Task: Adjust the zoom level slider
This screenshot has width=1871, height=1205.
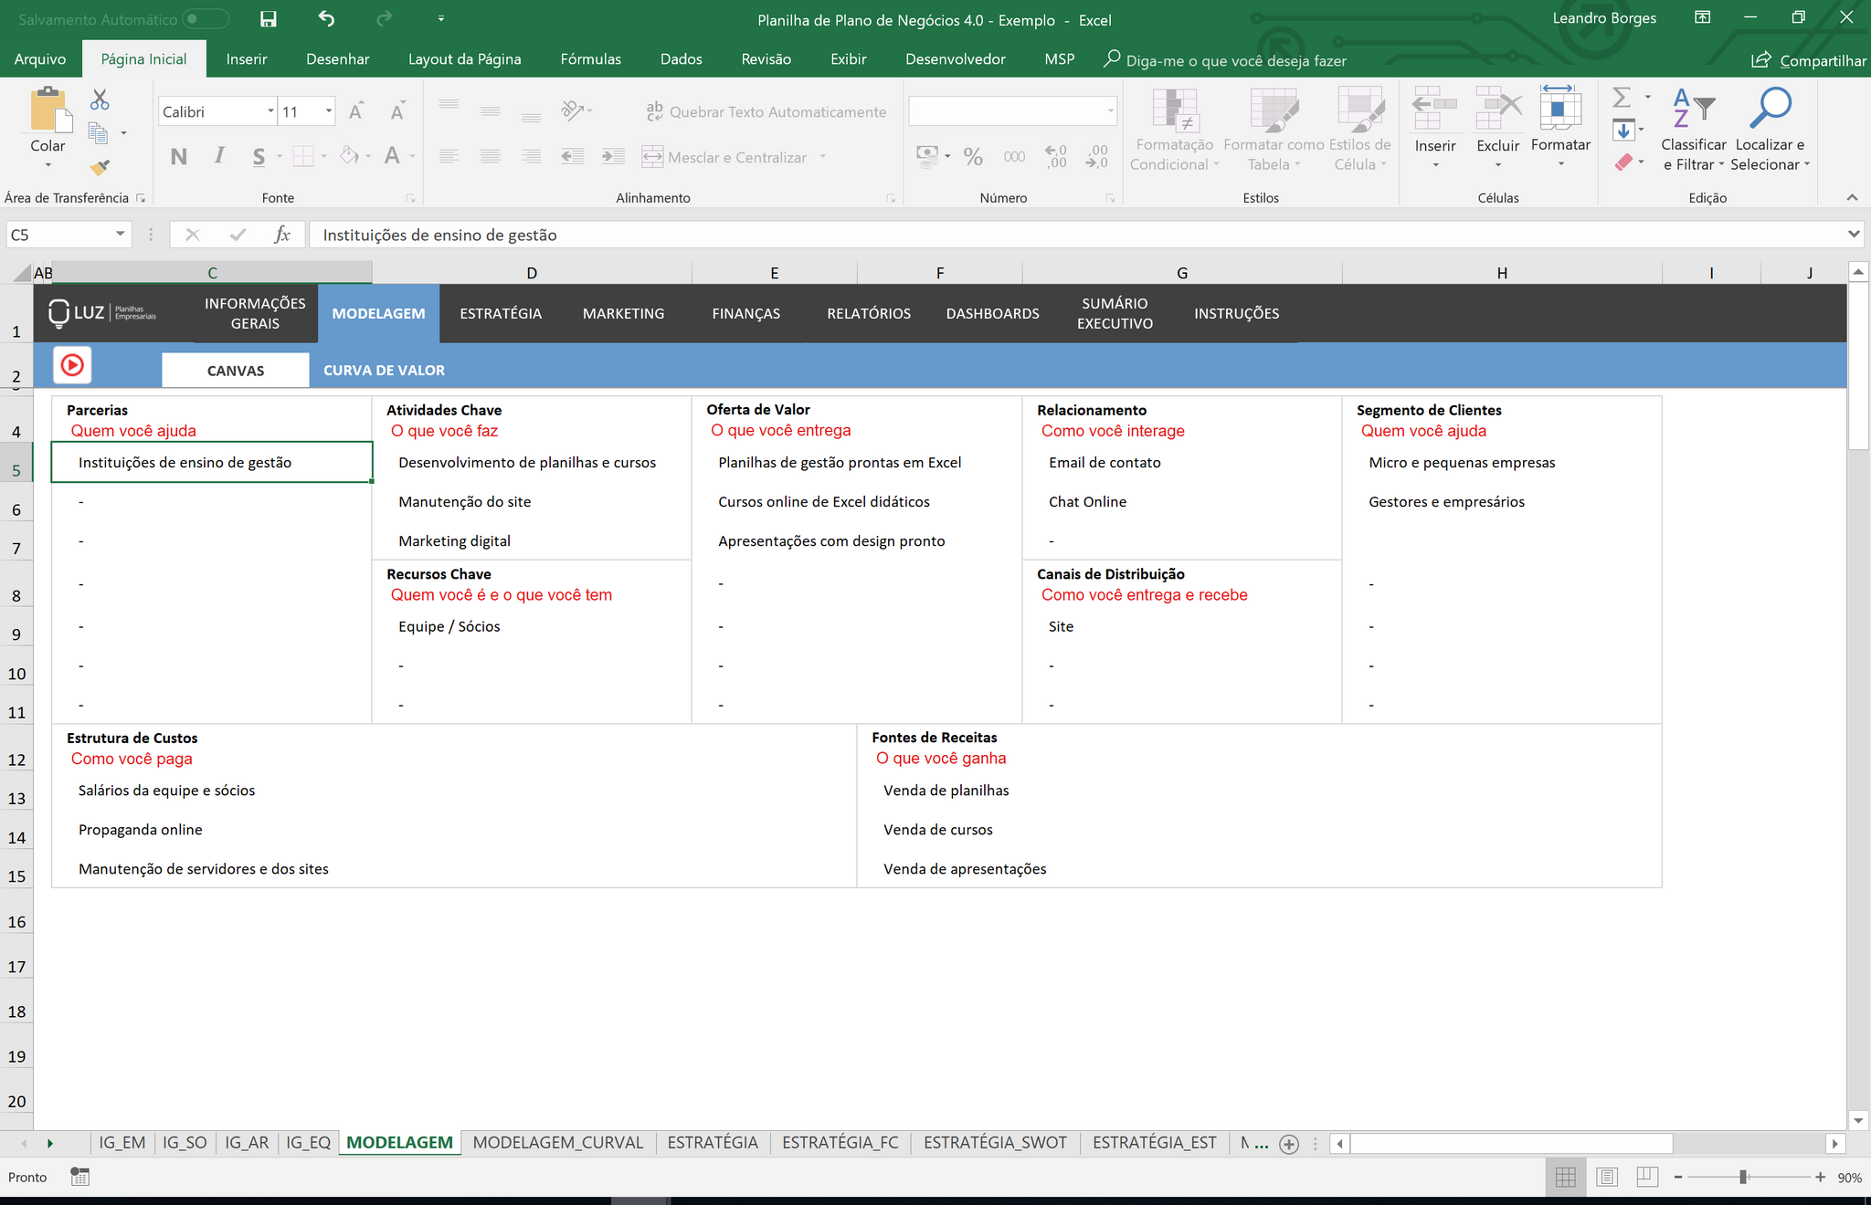Action: click(1743, 1178)
